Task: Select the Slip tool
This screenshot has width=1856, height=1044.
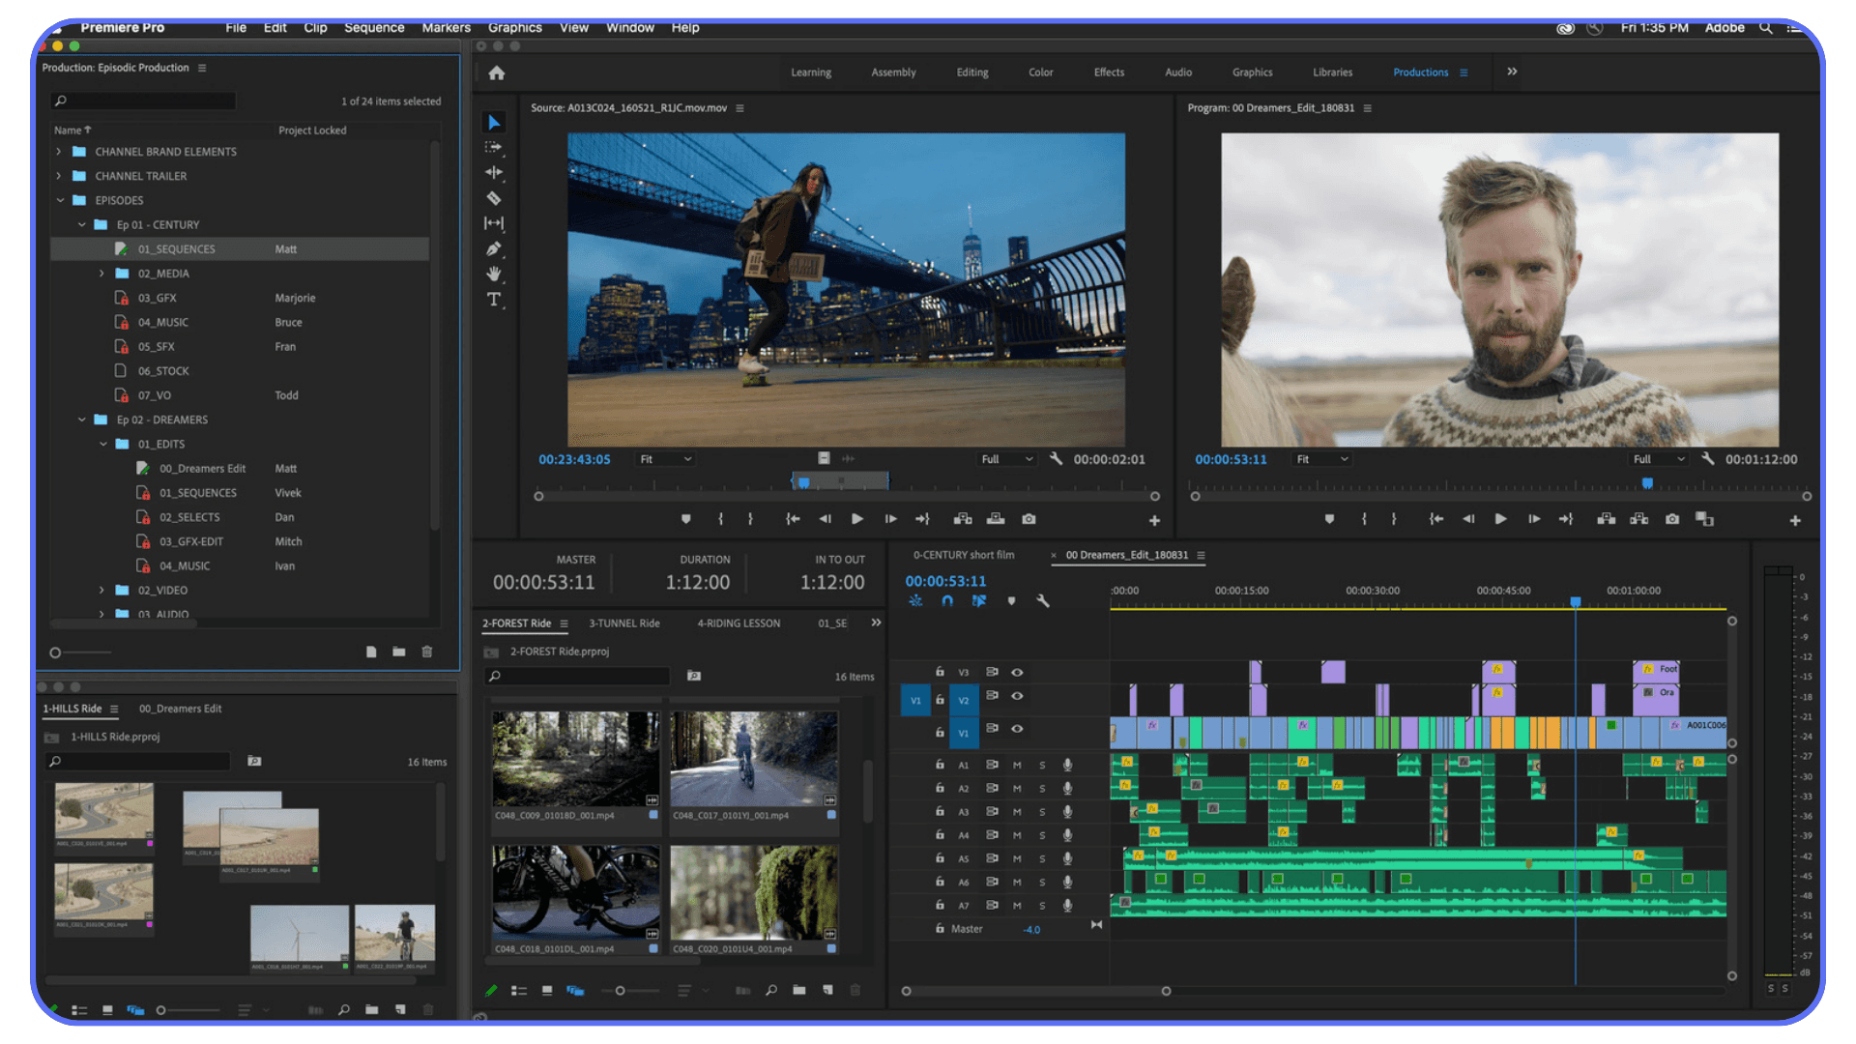Action: coord(494,222)
